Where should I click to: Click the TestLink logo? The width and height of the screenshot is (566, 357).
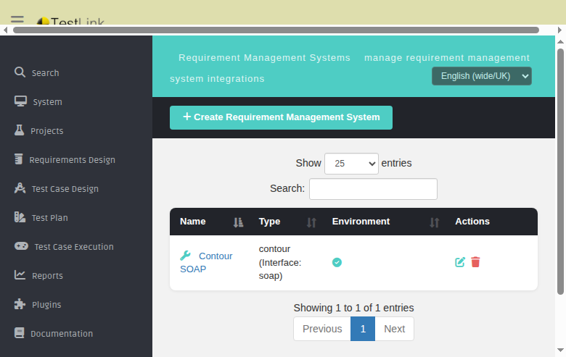point(70,21)
